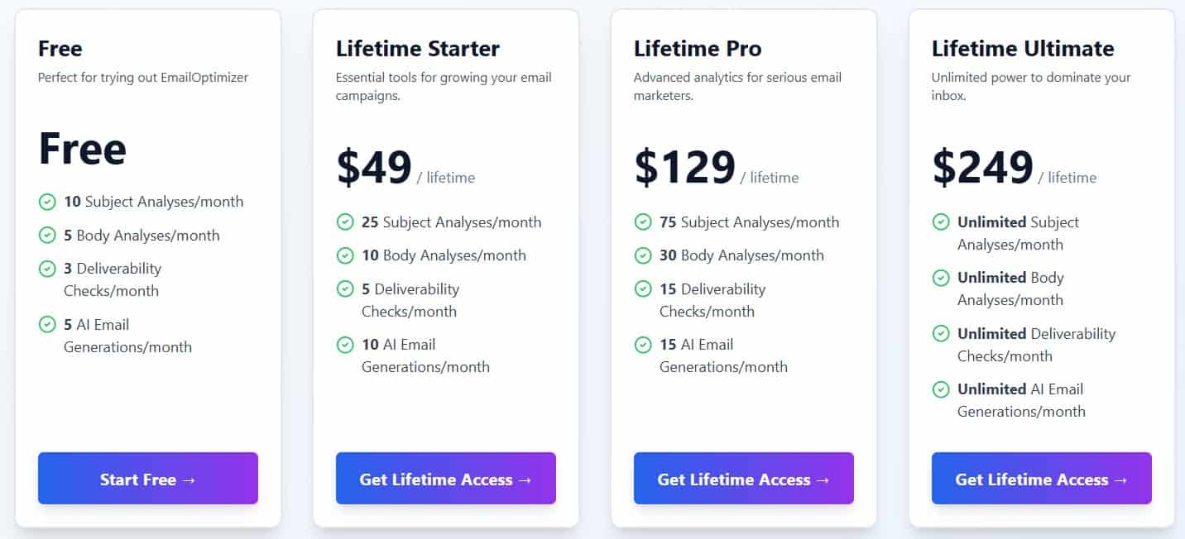1185x539 pixels.
Task: Click the checkmark beside 10 Subject Analyses/month
Action: click(47, 202)
